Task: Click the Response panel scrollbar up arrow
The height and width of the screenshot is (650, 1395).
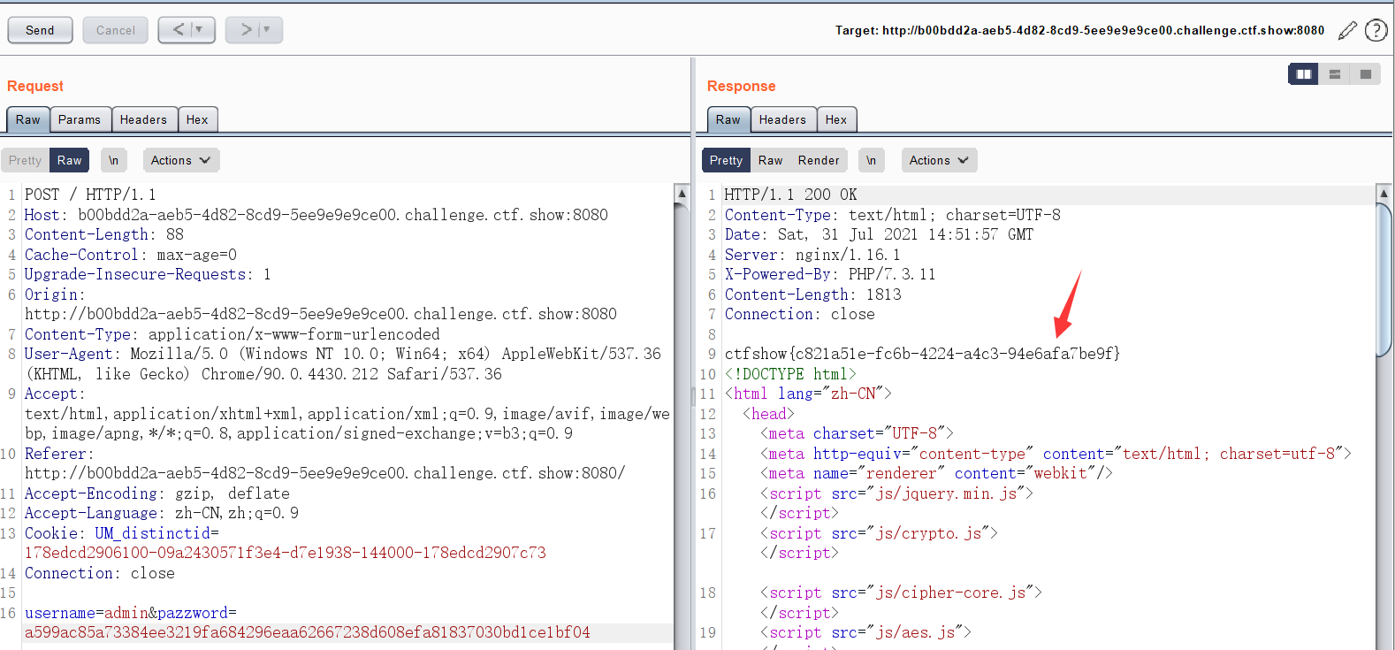Action: 1384,193
